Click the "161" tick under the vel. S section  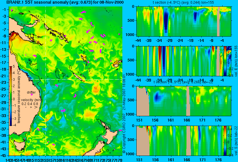tap(171, 160)
